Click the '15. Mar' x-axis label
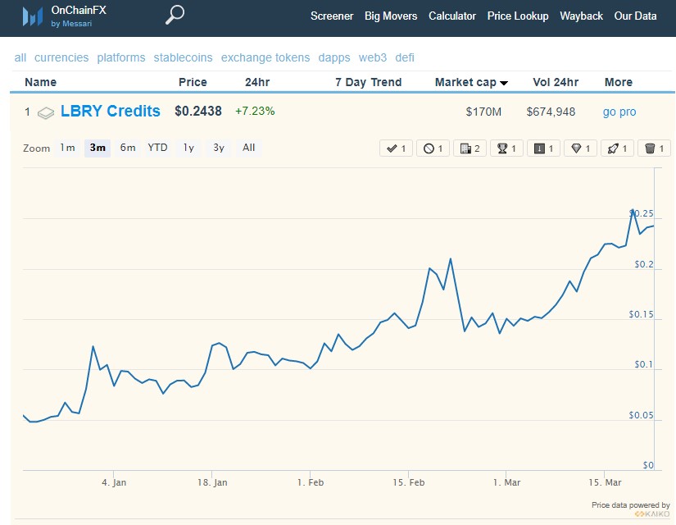Image resolution: width=676 pixels, height=525 pixels. (605, 482)
